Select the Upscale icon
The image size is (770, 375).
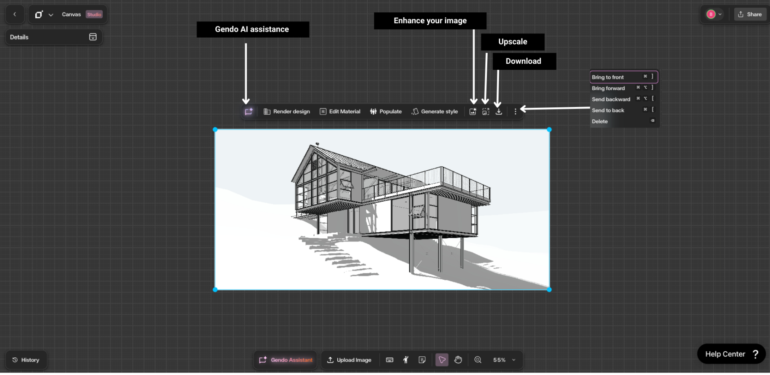(486, 111)
